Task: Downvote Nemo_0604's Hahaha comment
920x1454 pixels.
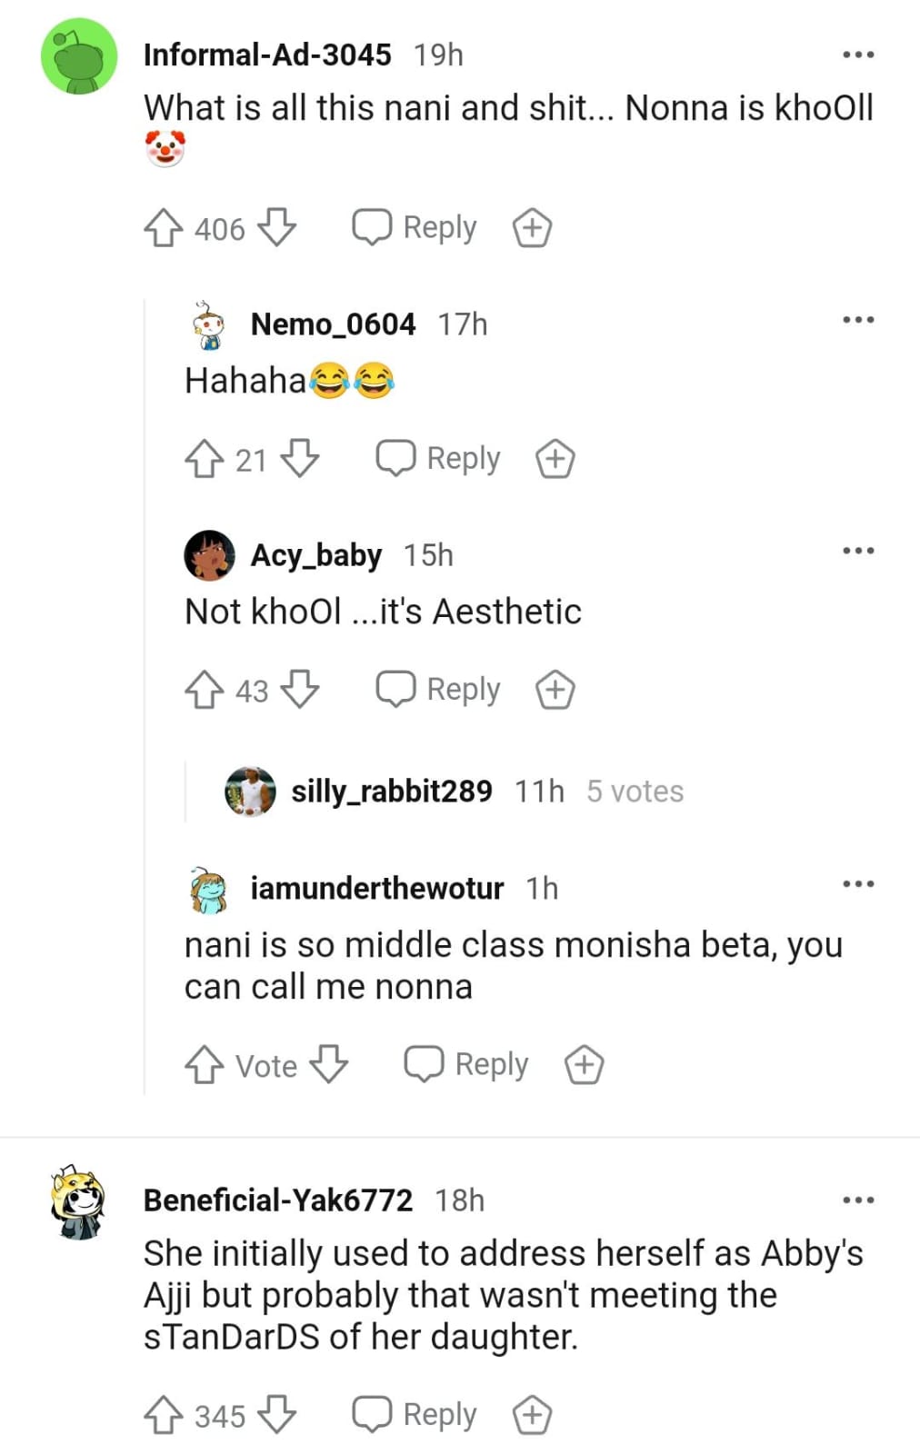Action: (300, 458)
